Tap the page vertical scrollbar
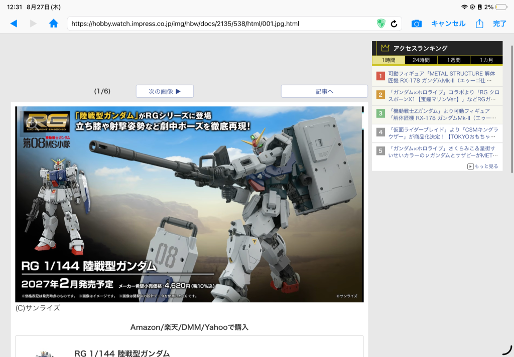514x357 pixels. click(512, 109)
